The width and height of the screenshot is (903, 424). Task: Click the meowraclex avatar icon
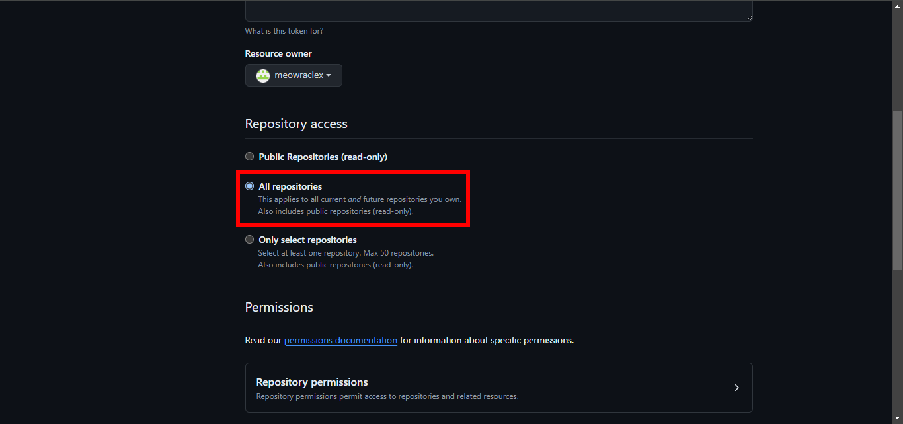(x=263, y=75)
